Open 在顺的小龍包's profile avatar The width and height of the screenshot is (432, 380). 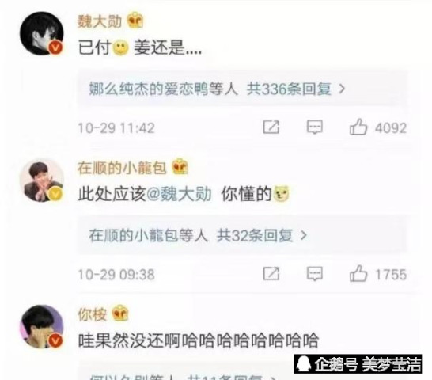[42, 180]
